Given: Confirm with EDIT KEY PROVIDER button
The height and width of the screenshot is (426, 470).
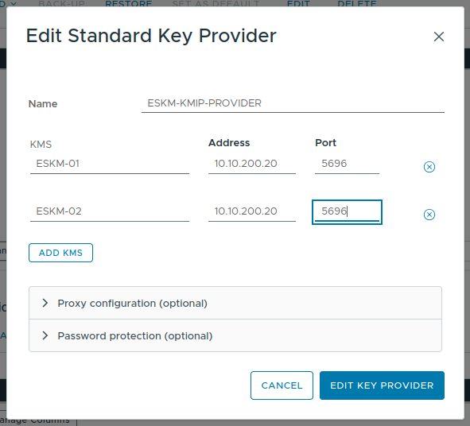Looking at the screenshot, I should (x=382, y=385).
